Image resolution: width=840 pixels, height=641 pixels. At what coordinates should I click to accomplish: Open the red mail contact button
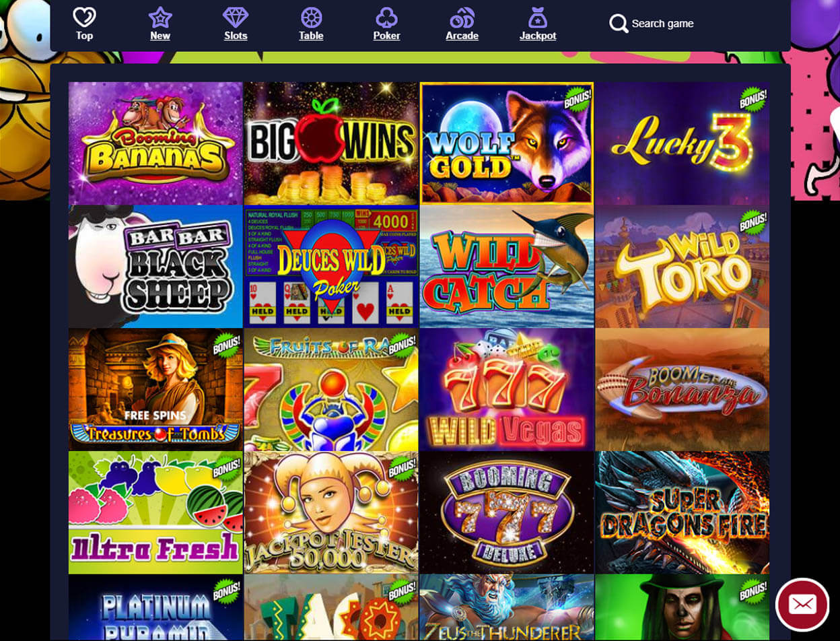click(802, 604)
